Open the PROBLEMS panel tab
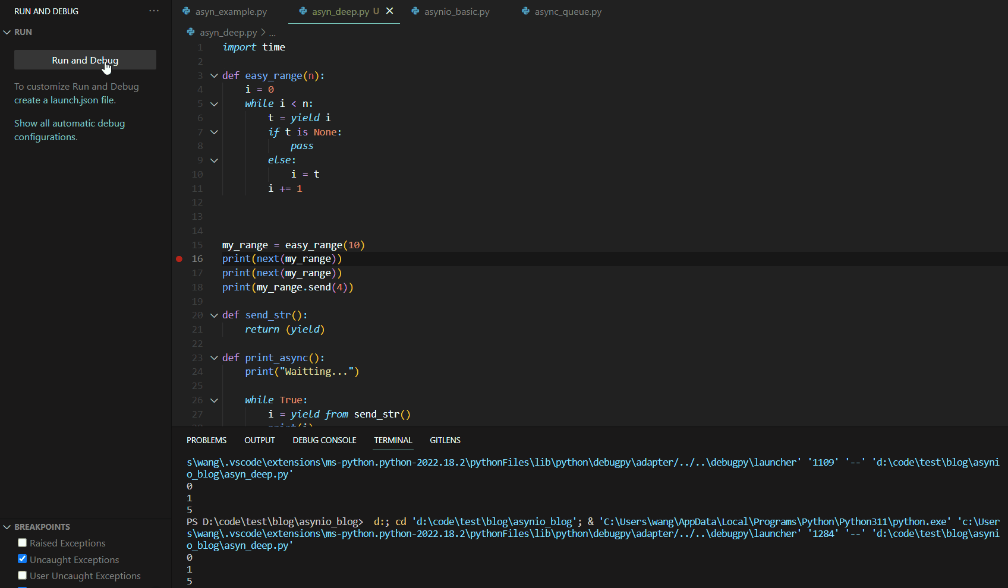This screenshot has height=588, width=1008. click(206, 440)
